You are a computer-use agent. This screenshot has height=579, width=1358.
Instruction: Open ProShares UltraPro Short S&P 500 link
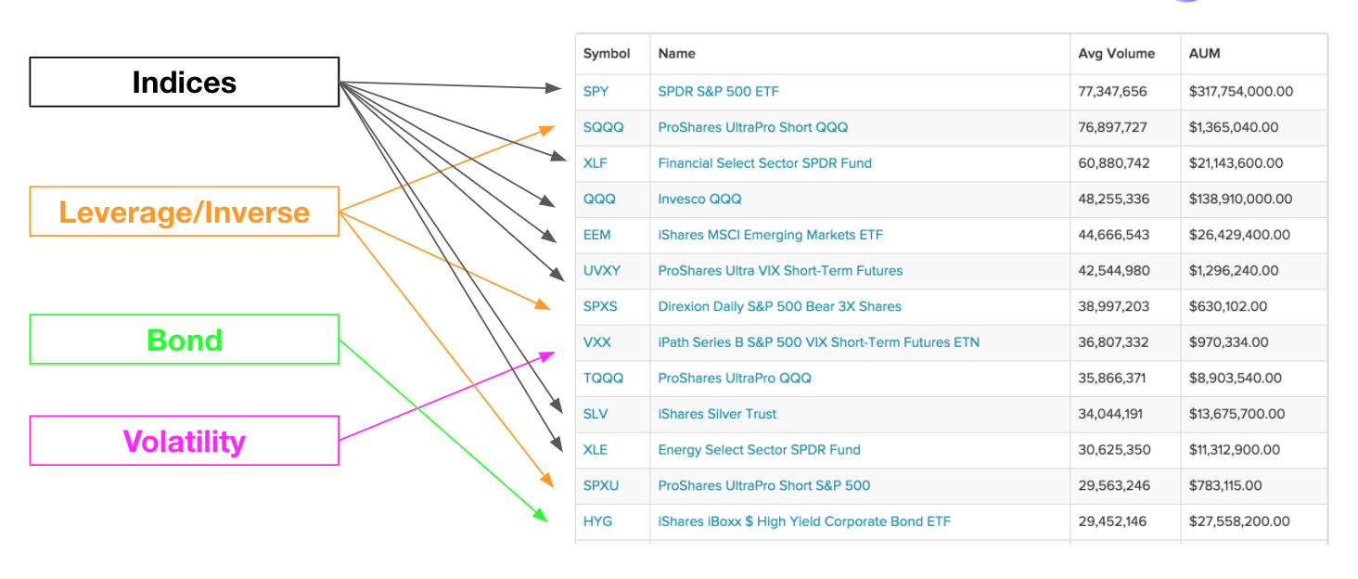coord(764,485)
